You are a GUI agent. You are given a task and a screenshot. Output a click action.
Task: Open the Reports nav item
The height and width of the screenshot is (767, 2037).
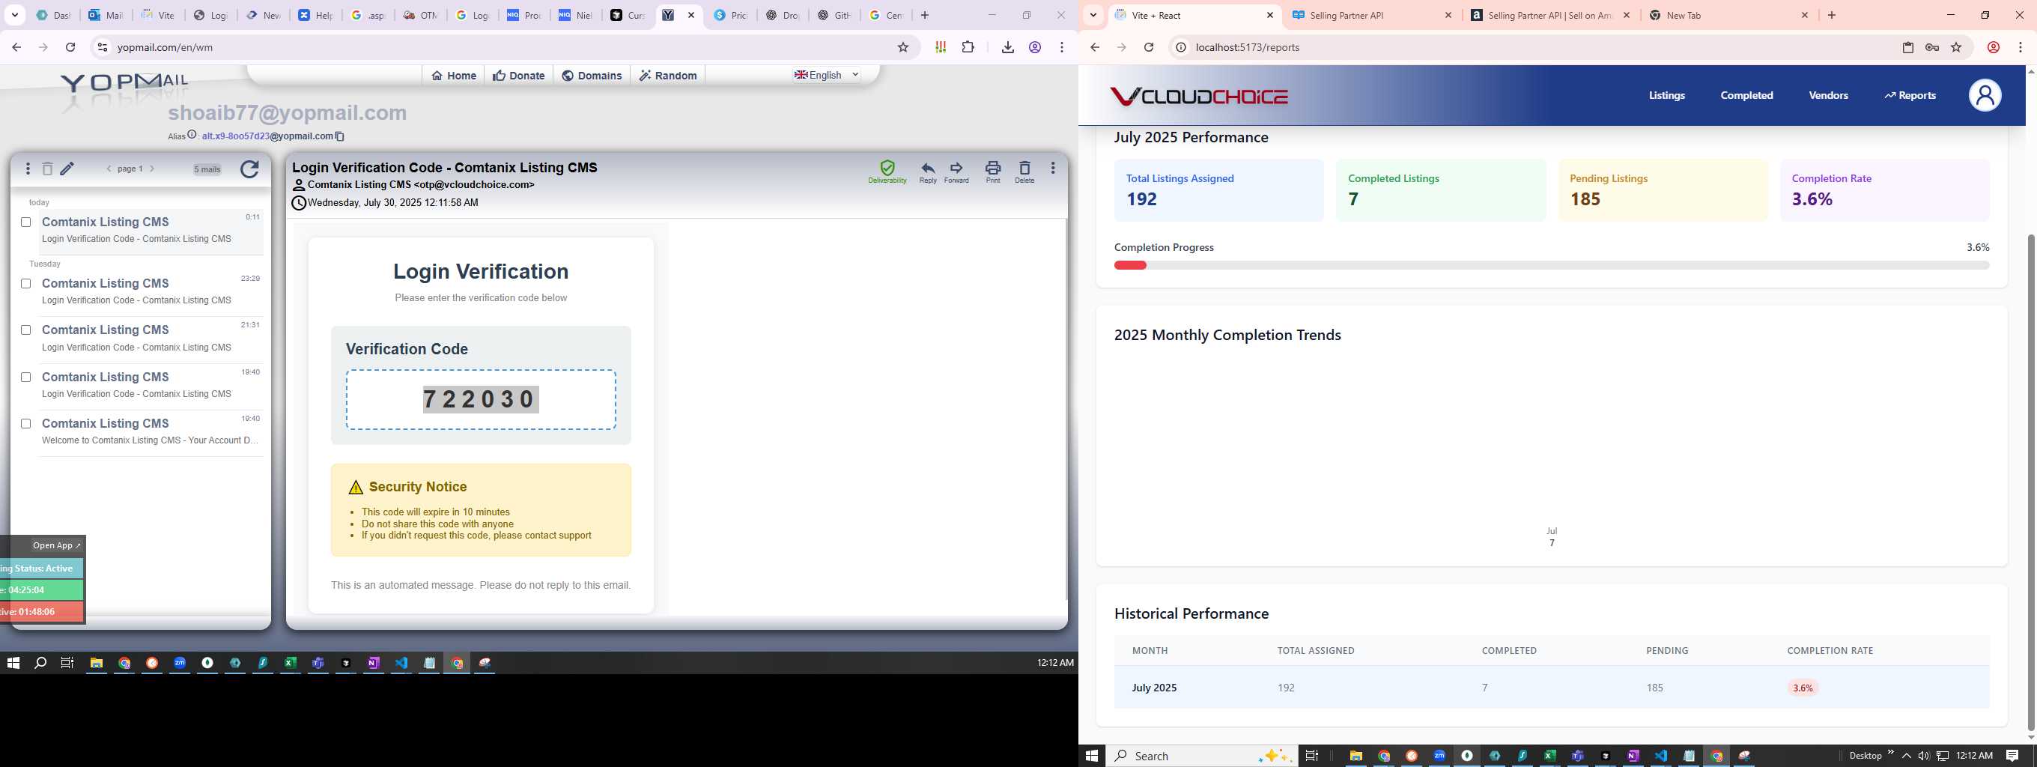pos(1910,96)
